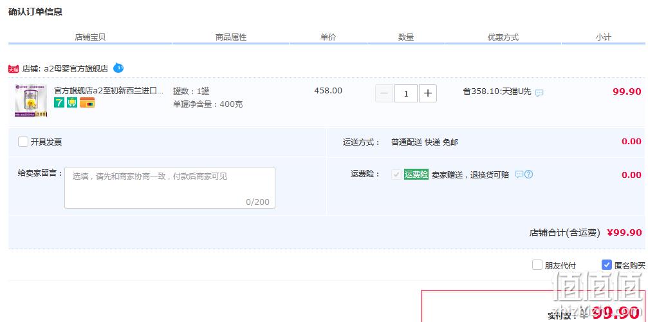Click the green shield guarantee badge under the product title

tap(72, 102)
